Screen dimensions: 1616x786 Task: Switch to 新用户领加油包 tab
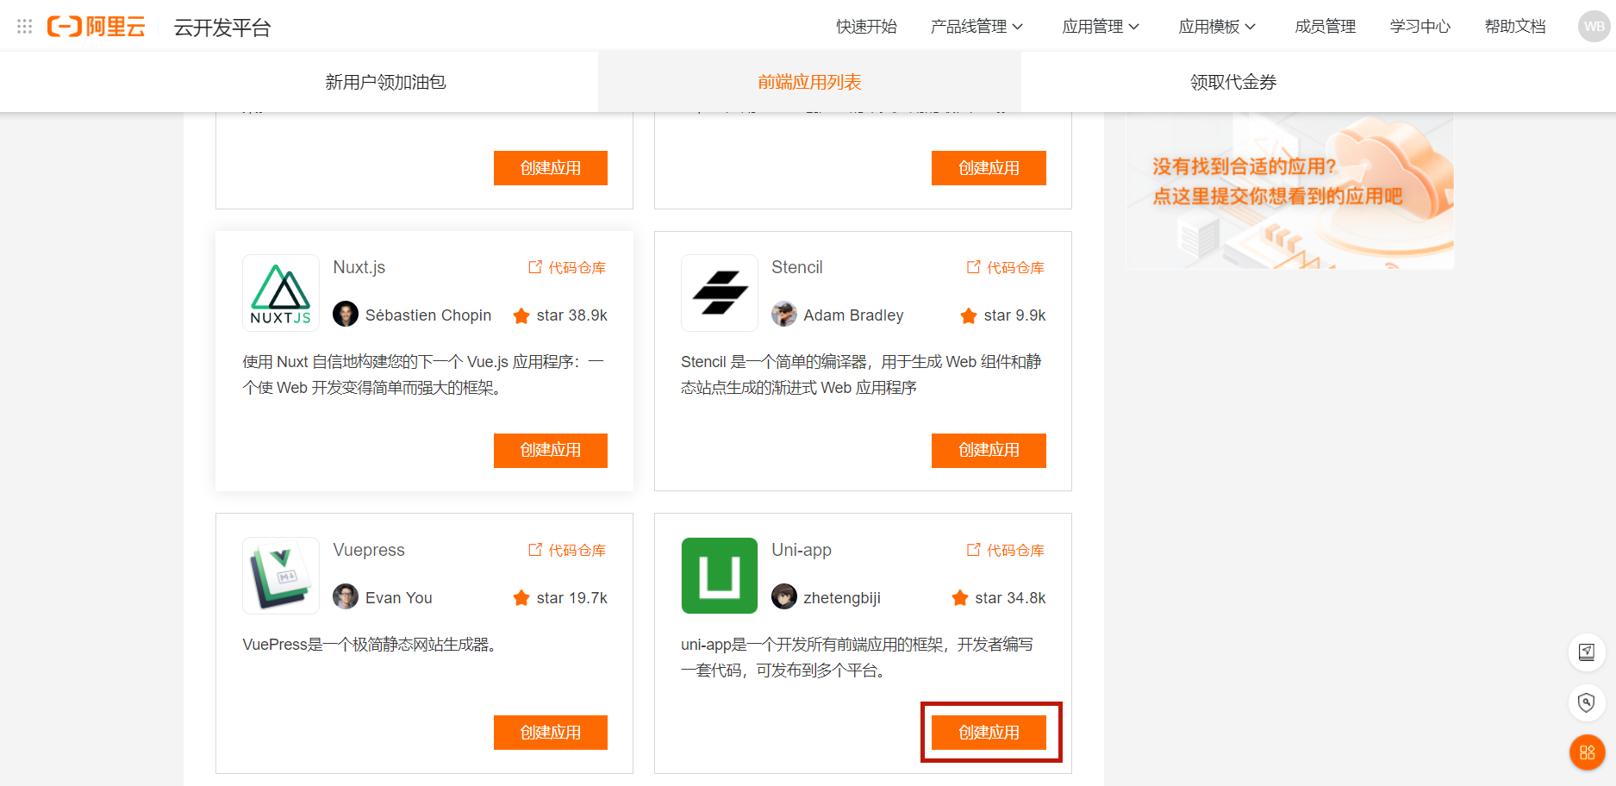point(385,82)
